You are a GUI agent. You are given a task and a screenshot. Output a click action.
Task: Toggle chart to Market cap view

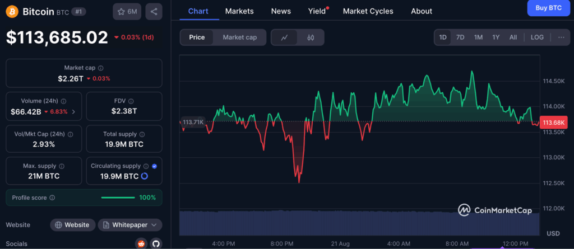pos(239,37)
